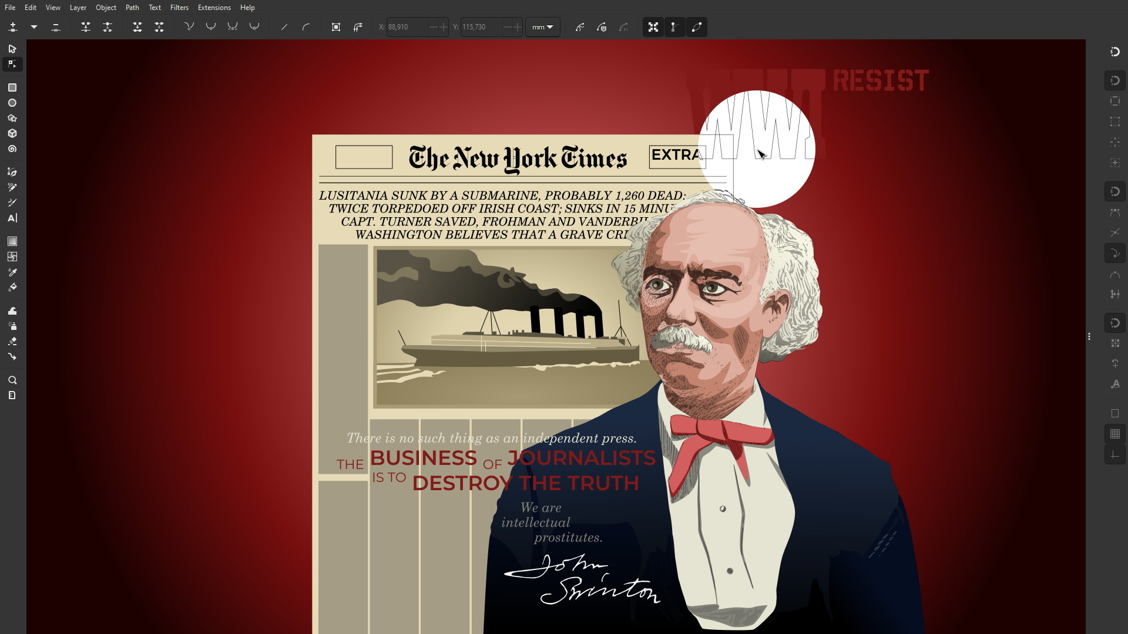Image resolution: width=1128 pixels, height=634 pixels.
Task: Click Join selected nodes button
Action: click(86, 27)
